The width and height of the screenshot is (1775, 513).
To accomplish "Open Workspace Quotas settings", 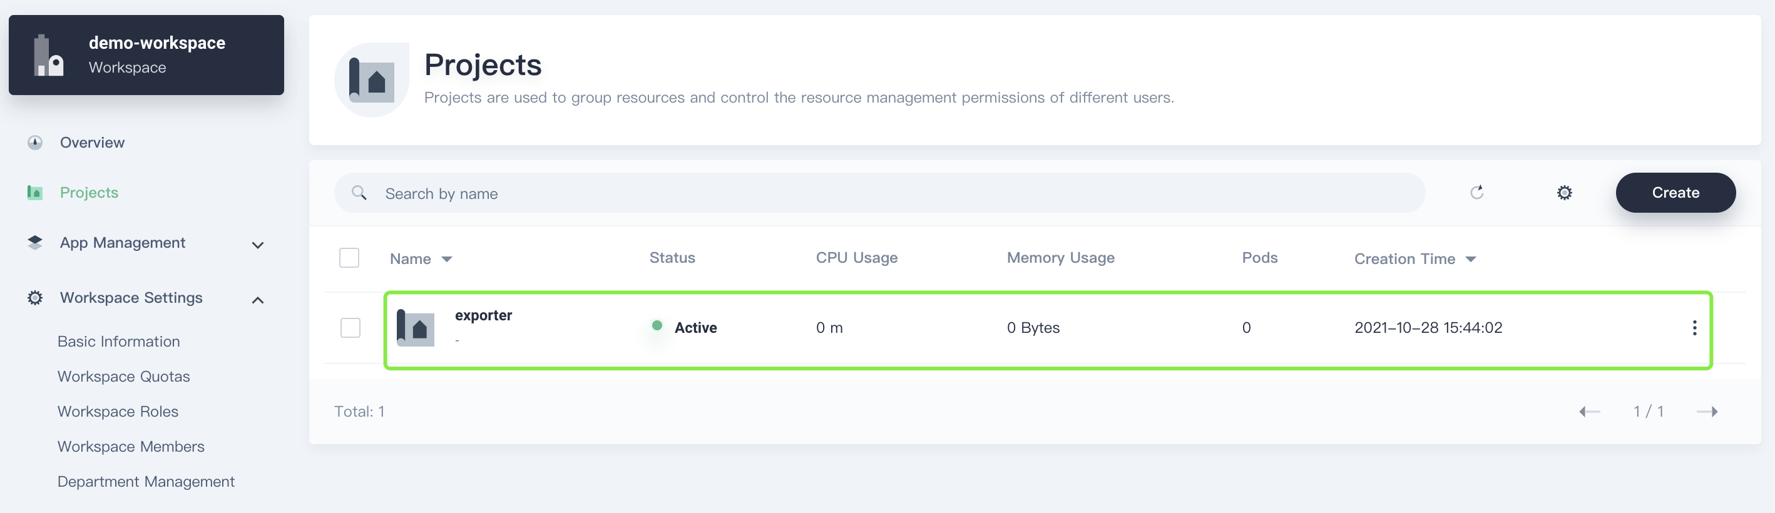I will 123,377.
